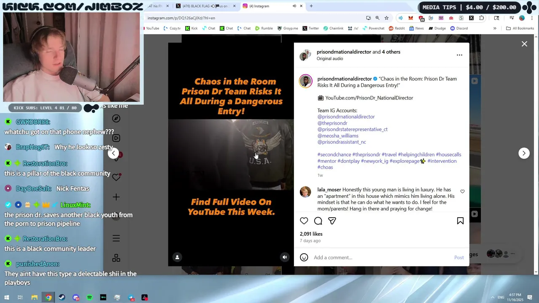
Task: Close the Instagram browser tab
Action: pos(302,6)
